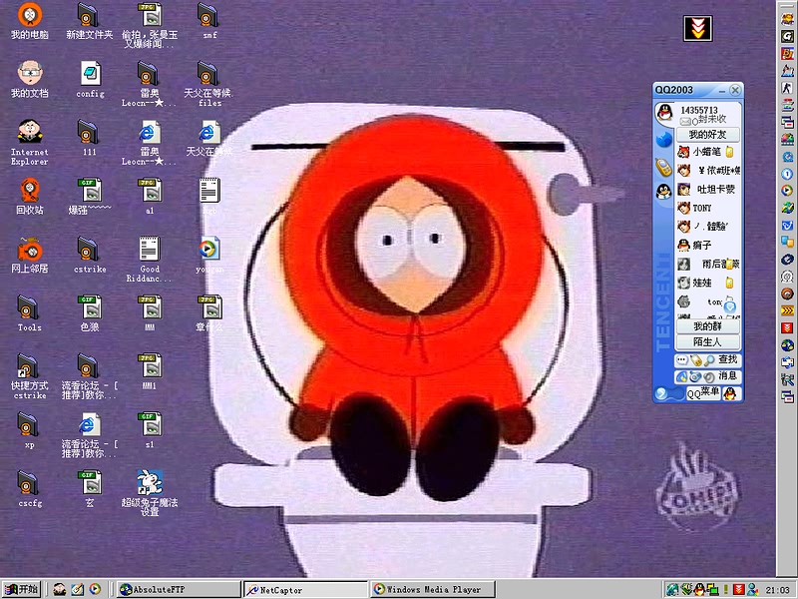The width and height of the screenshot is (798, 599).
Task: Switch to Windows Media Player taskbar button
Action: click(433, 589)
